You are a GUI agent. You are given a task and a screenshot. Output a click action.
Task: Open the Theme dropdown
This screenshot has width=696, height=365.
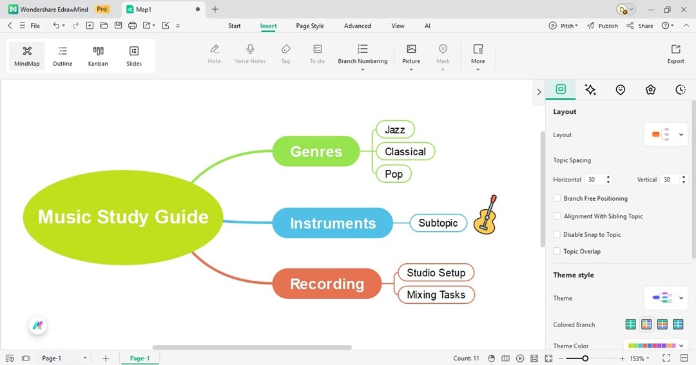click(665, 298)
